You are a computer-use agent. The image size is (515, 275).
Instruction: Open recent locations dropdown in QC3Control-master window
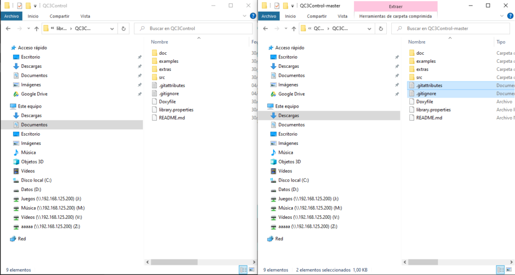click(x=286, y=29)
